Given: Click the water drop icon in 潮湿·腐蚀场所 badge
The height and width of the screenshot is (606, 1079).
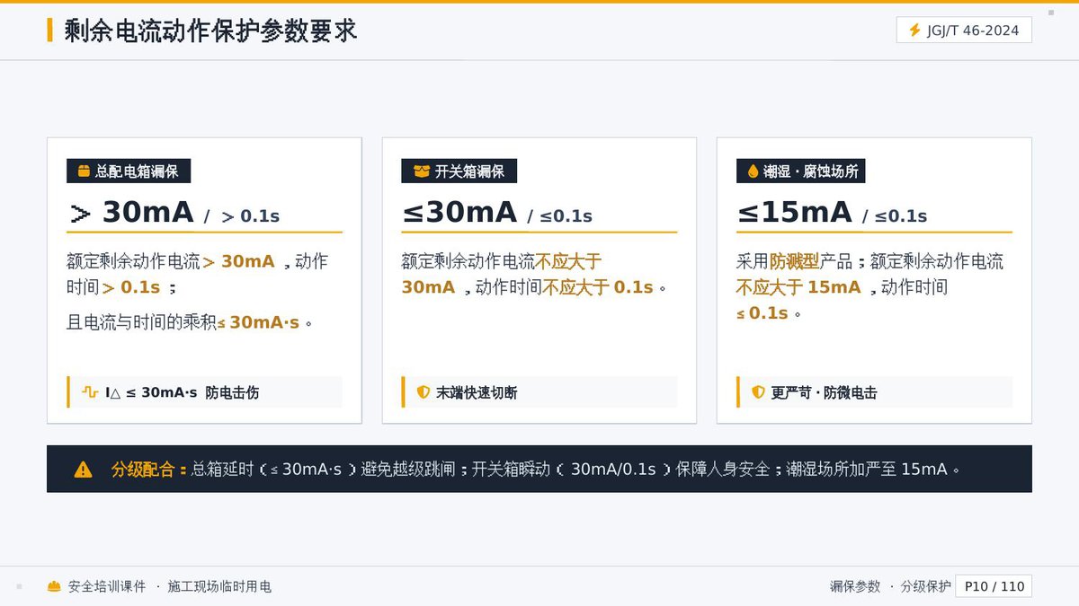Looking at the screenshot, I should click(754, 171).
